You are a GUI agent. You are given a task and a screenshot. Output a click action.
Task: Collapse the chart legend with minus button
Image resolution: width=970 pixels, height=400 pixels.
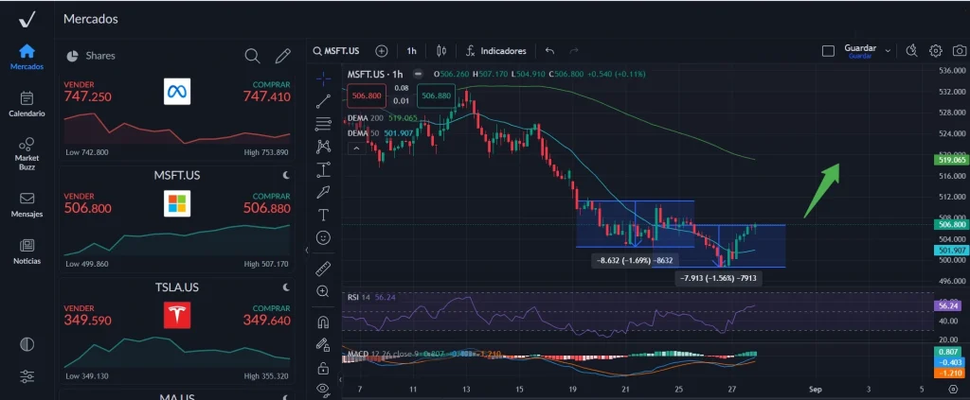419,74
